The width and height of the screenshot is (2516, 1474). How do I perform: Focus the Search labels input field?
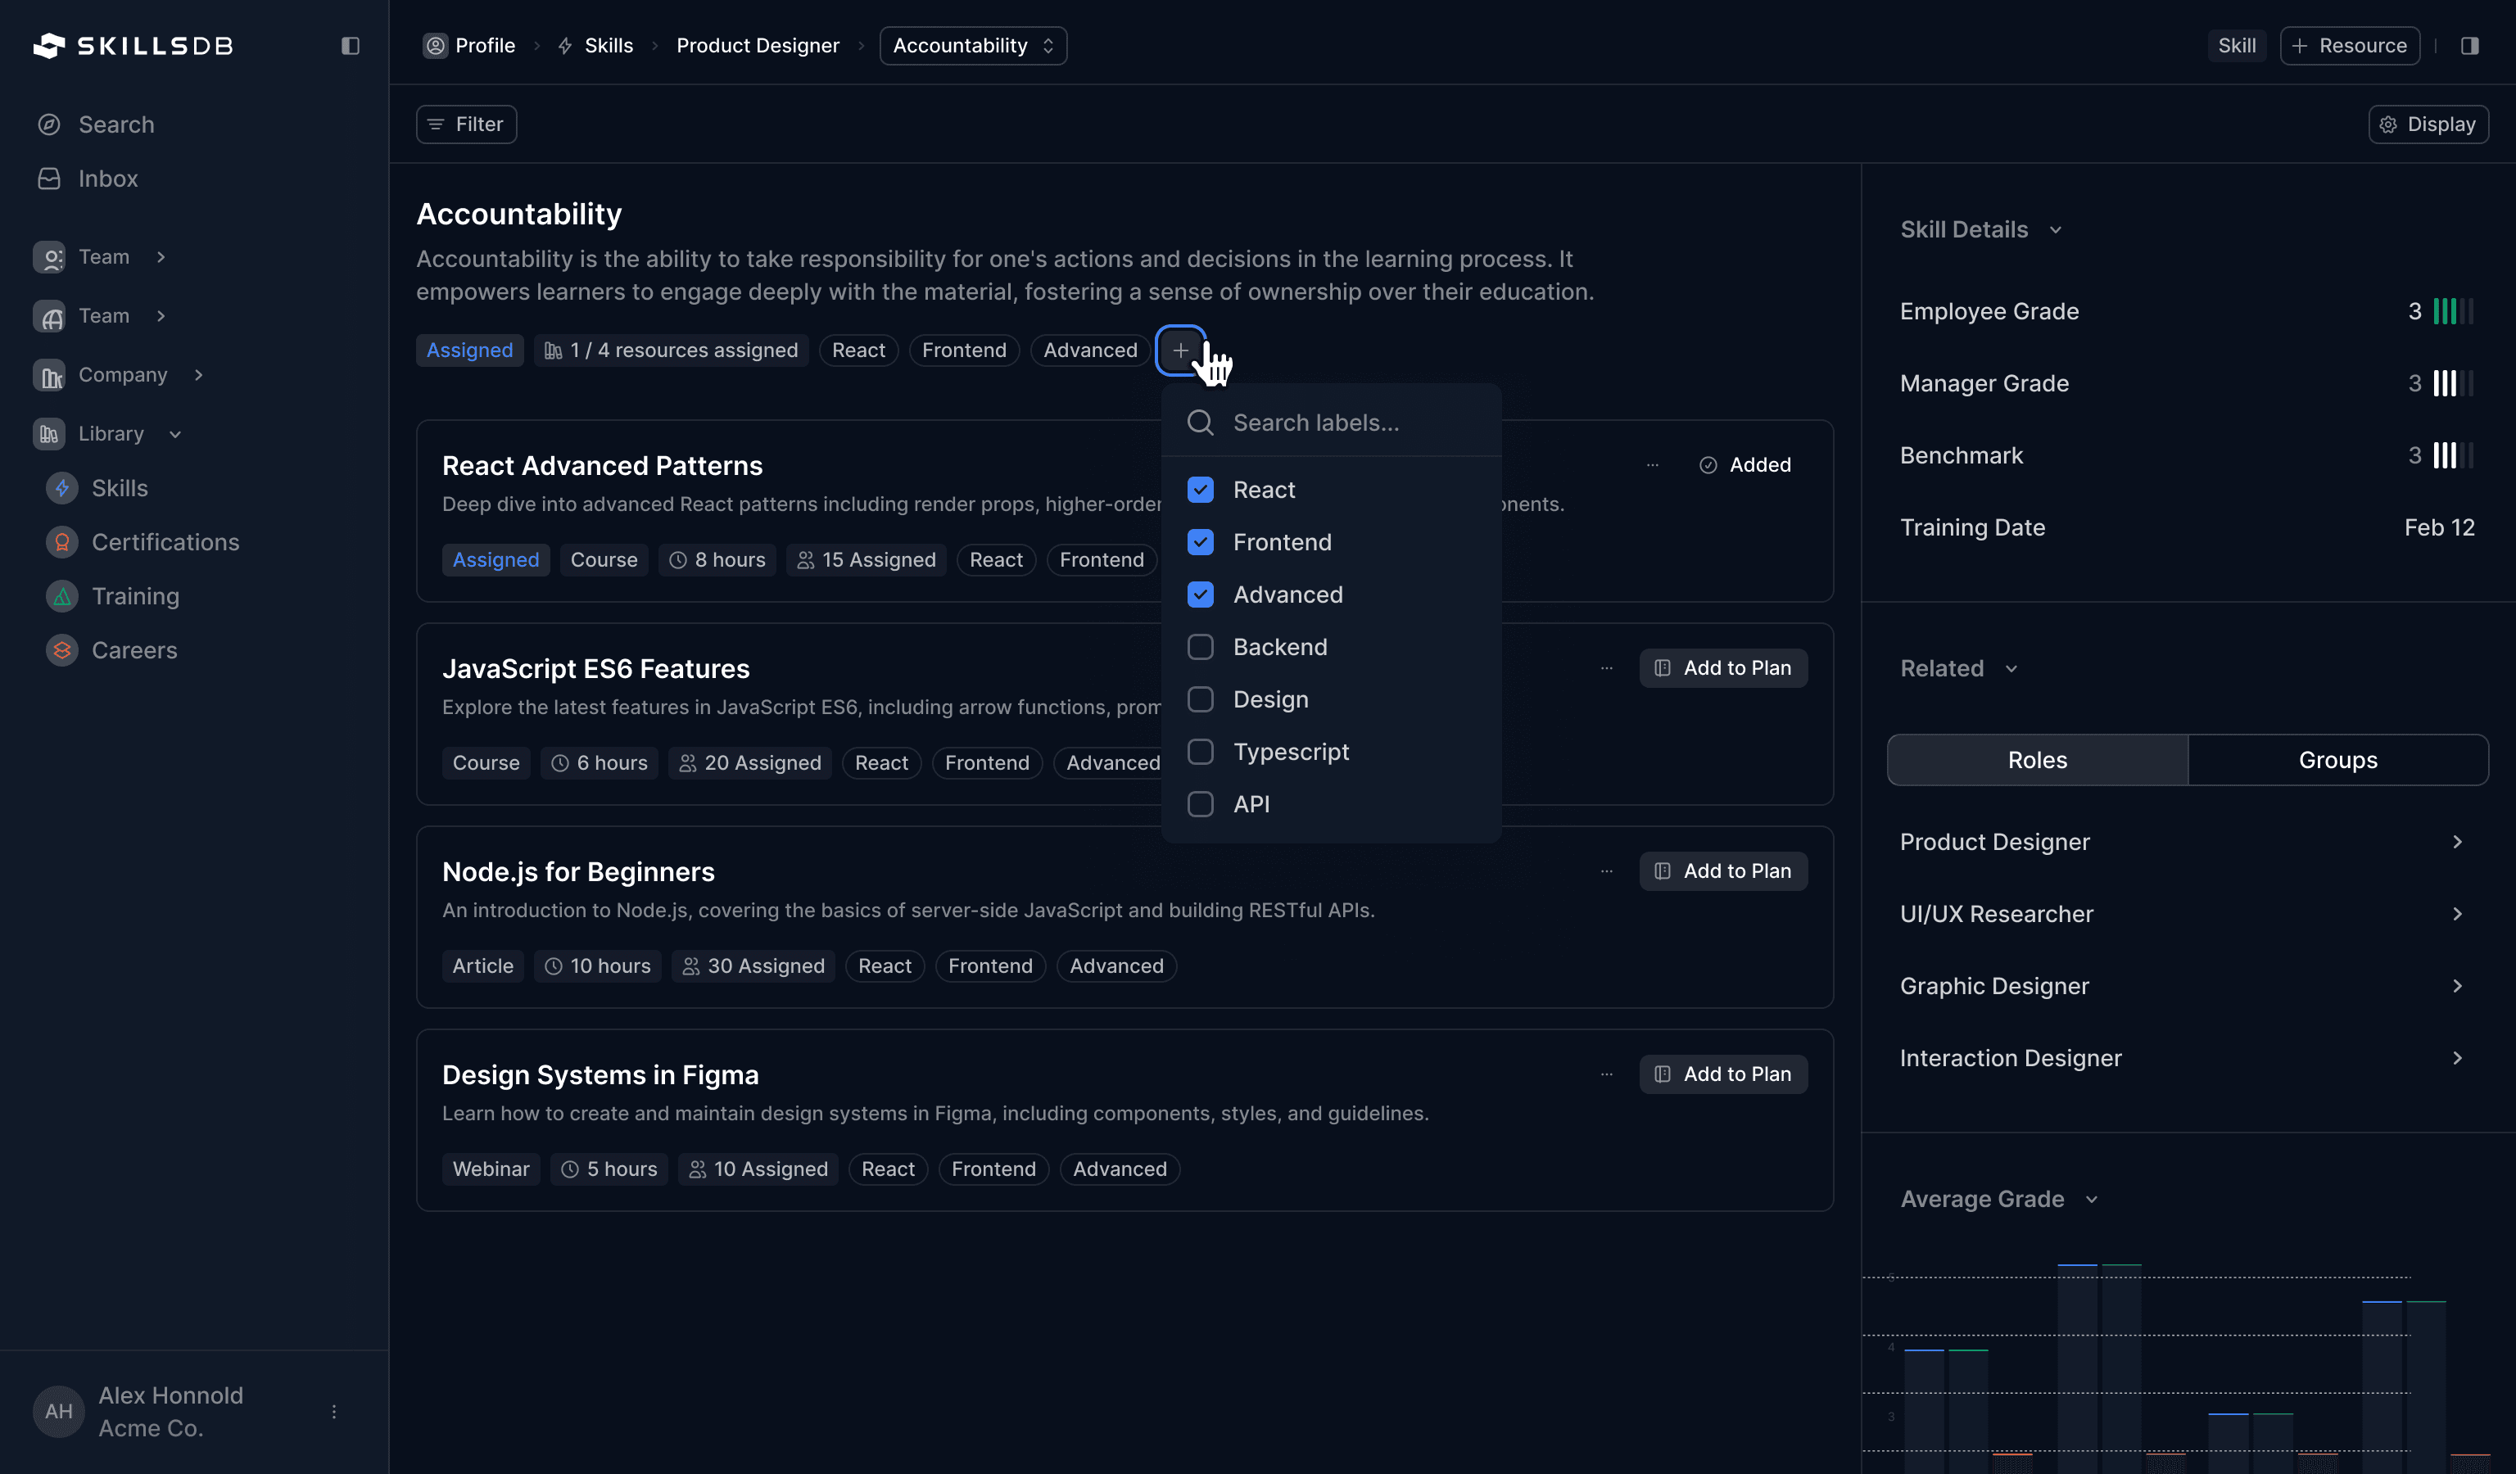click(x=1348, y=423)
